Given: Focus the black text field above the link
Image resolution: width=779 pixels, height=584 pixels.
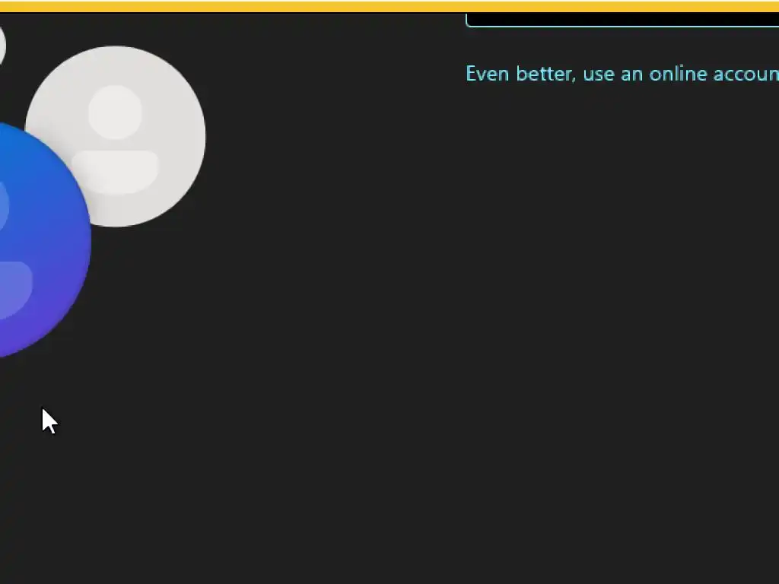Looking at the screenshot, I should (x=622, y=20).
